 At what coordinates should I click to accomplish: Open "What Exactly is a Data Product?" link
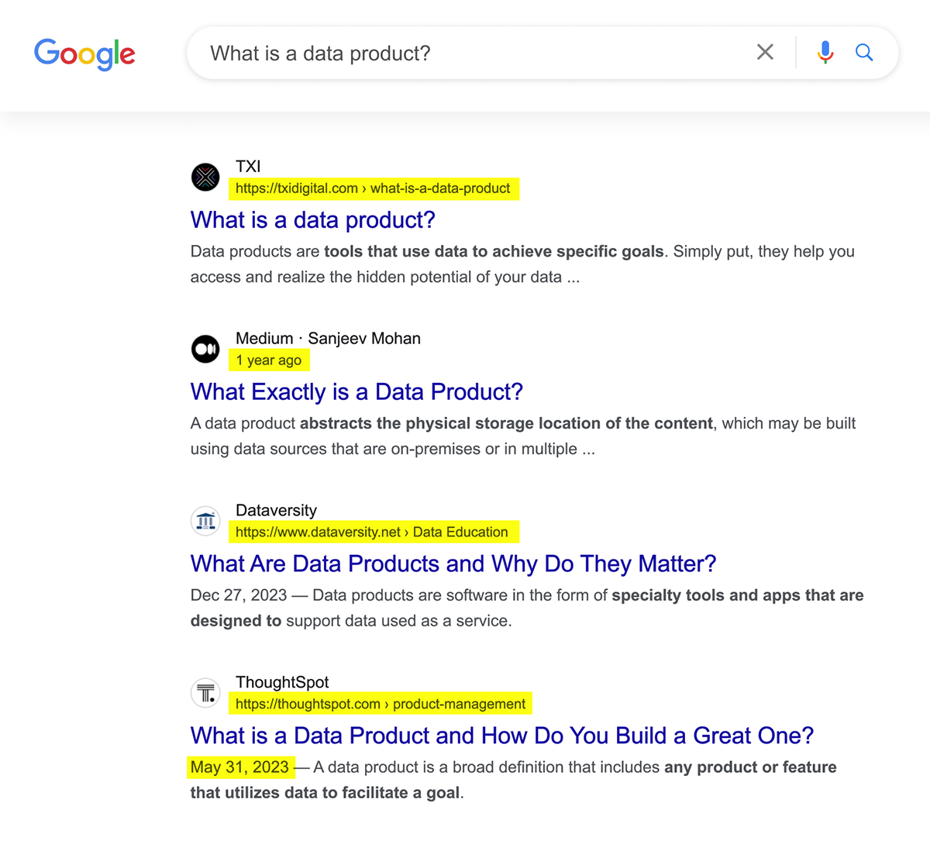pyautogui.click(x=356, y=392)
